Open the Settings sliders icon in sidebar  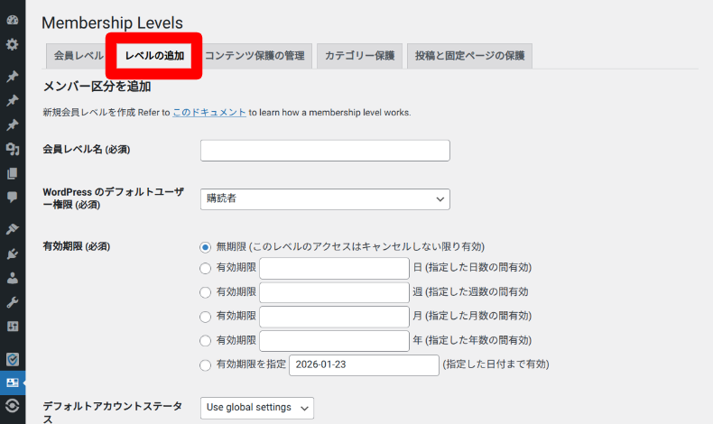pyautogui.click(x=13, y=327)
